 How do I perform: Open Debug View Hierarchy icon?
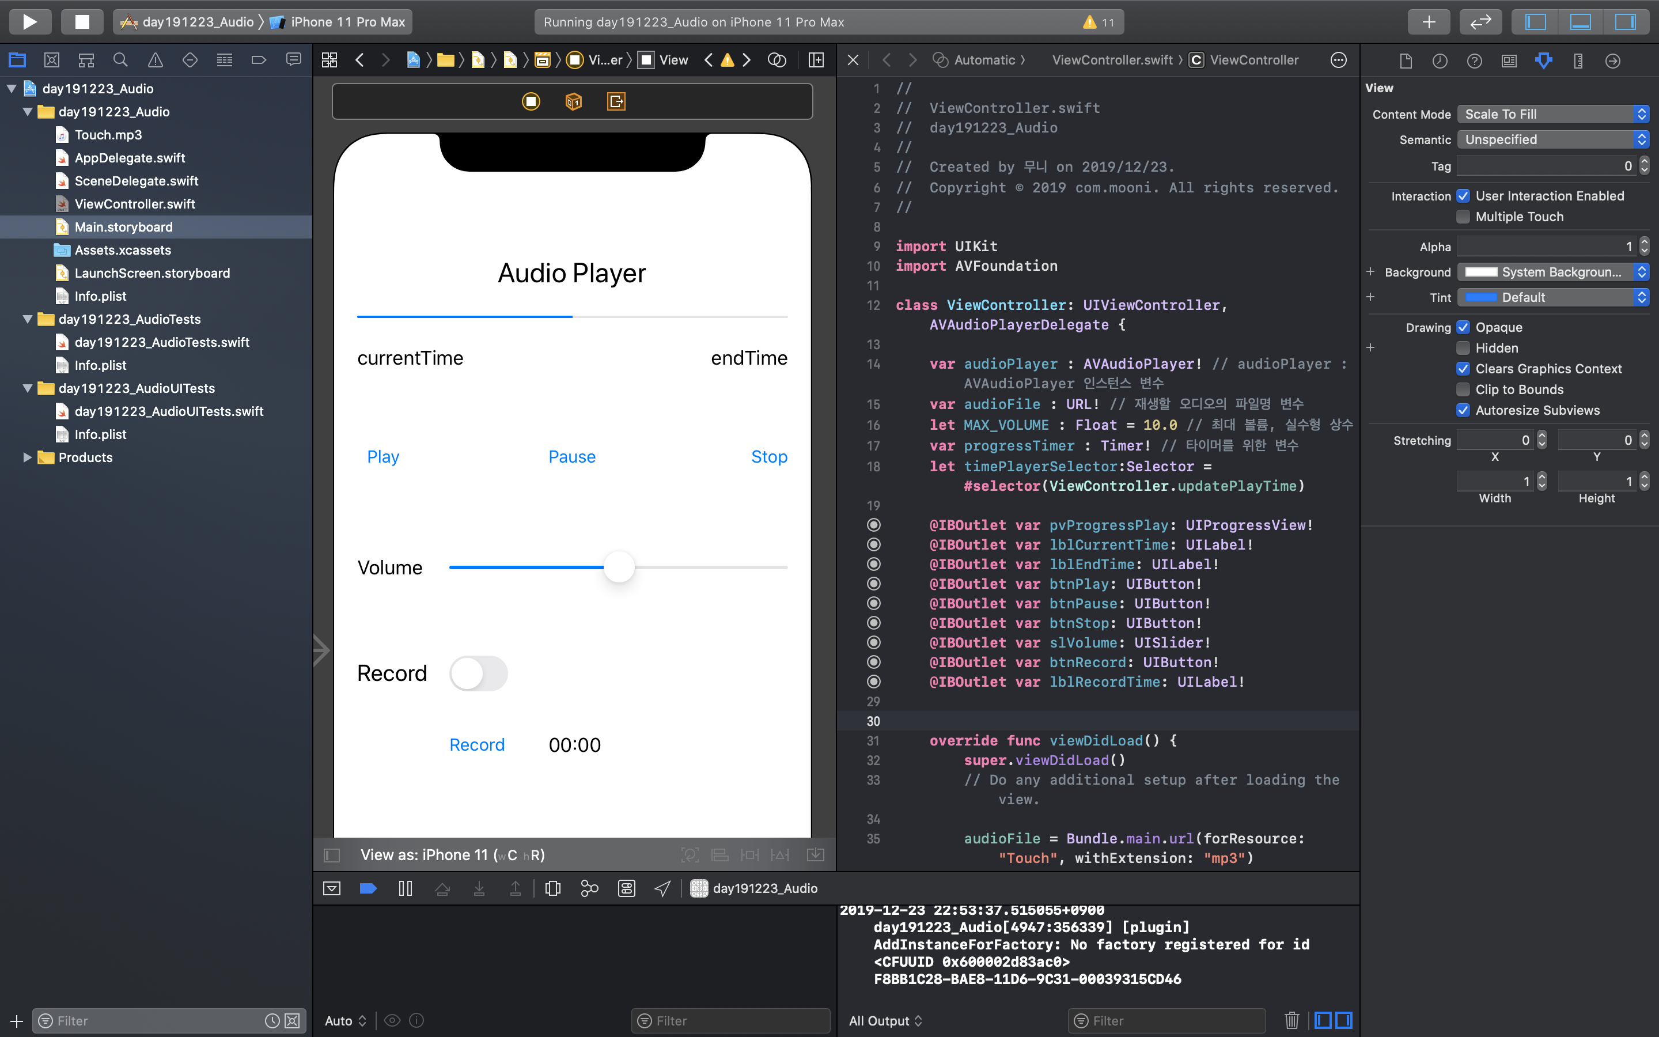tap(552, 888)
